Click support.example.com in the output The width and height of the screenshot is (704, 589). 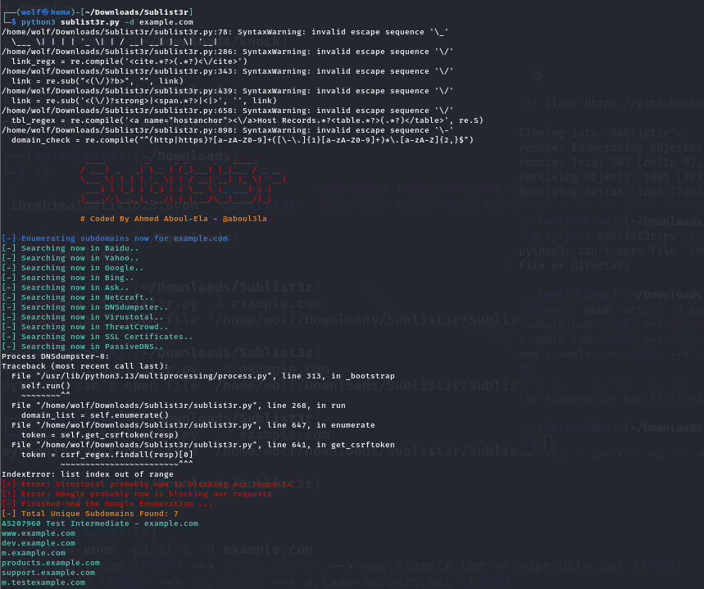pos(48,573)
